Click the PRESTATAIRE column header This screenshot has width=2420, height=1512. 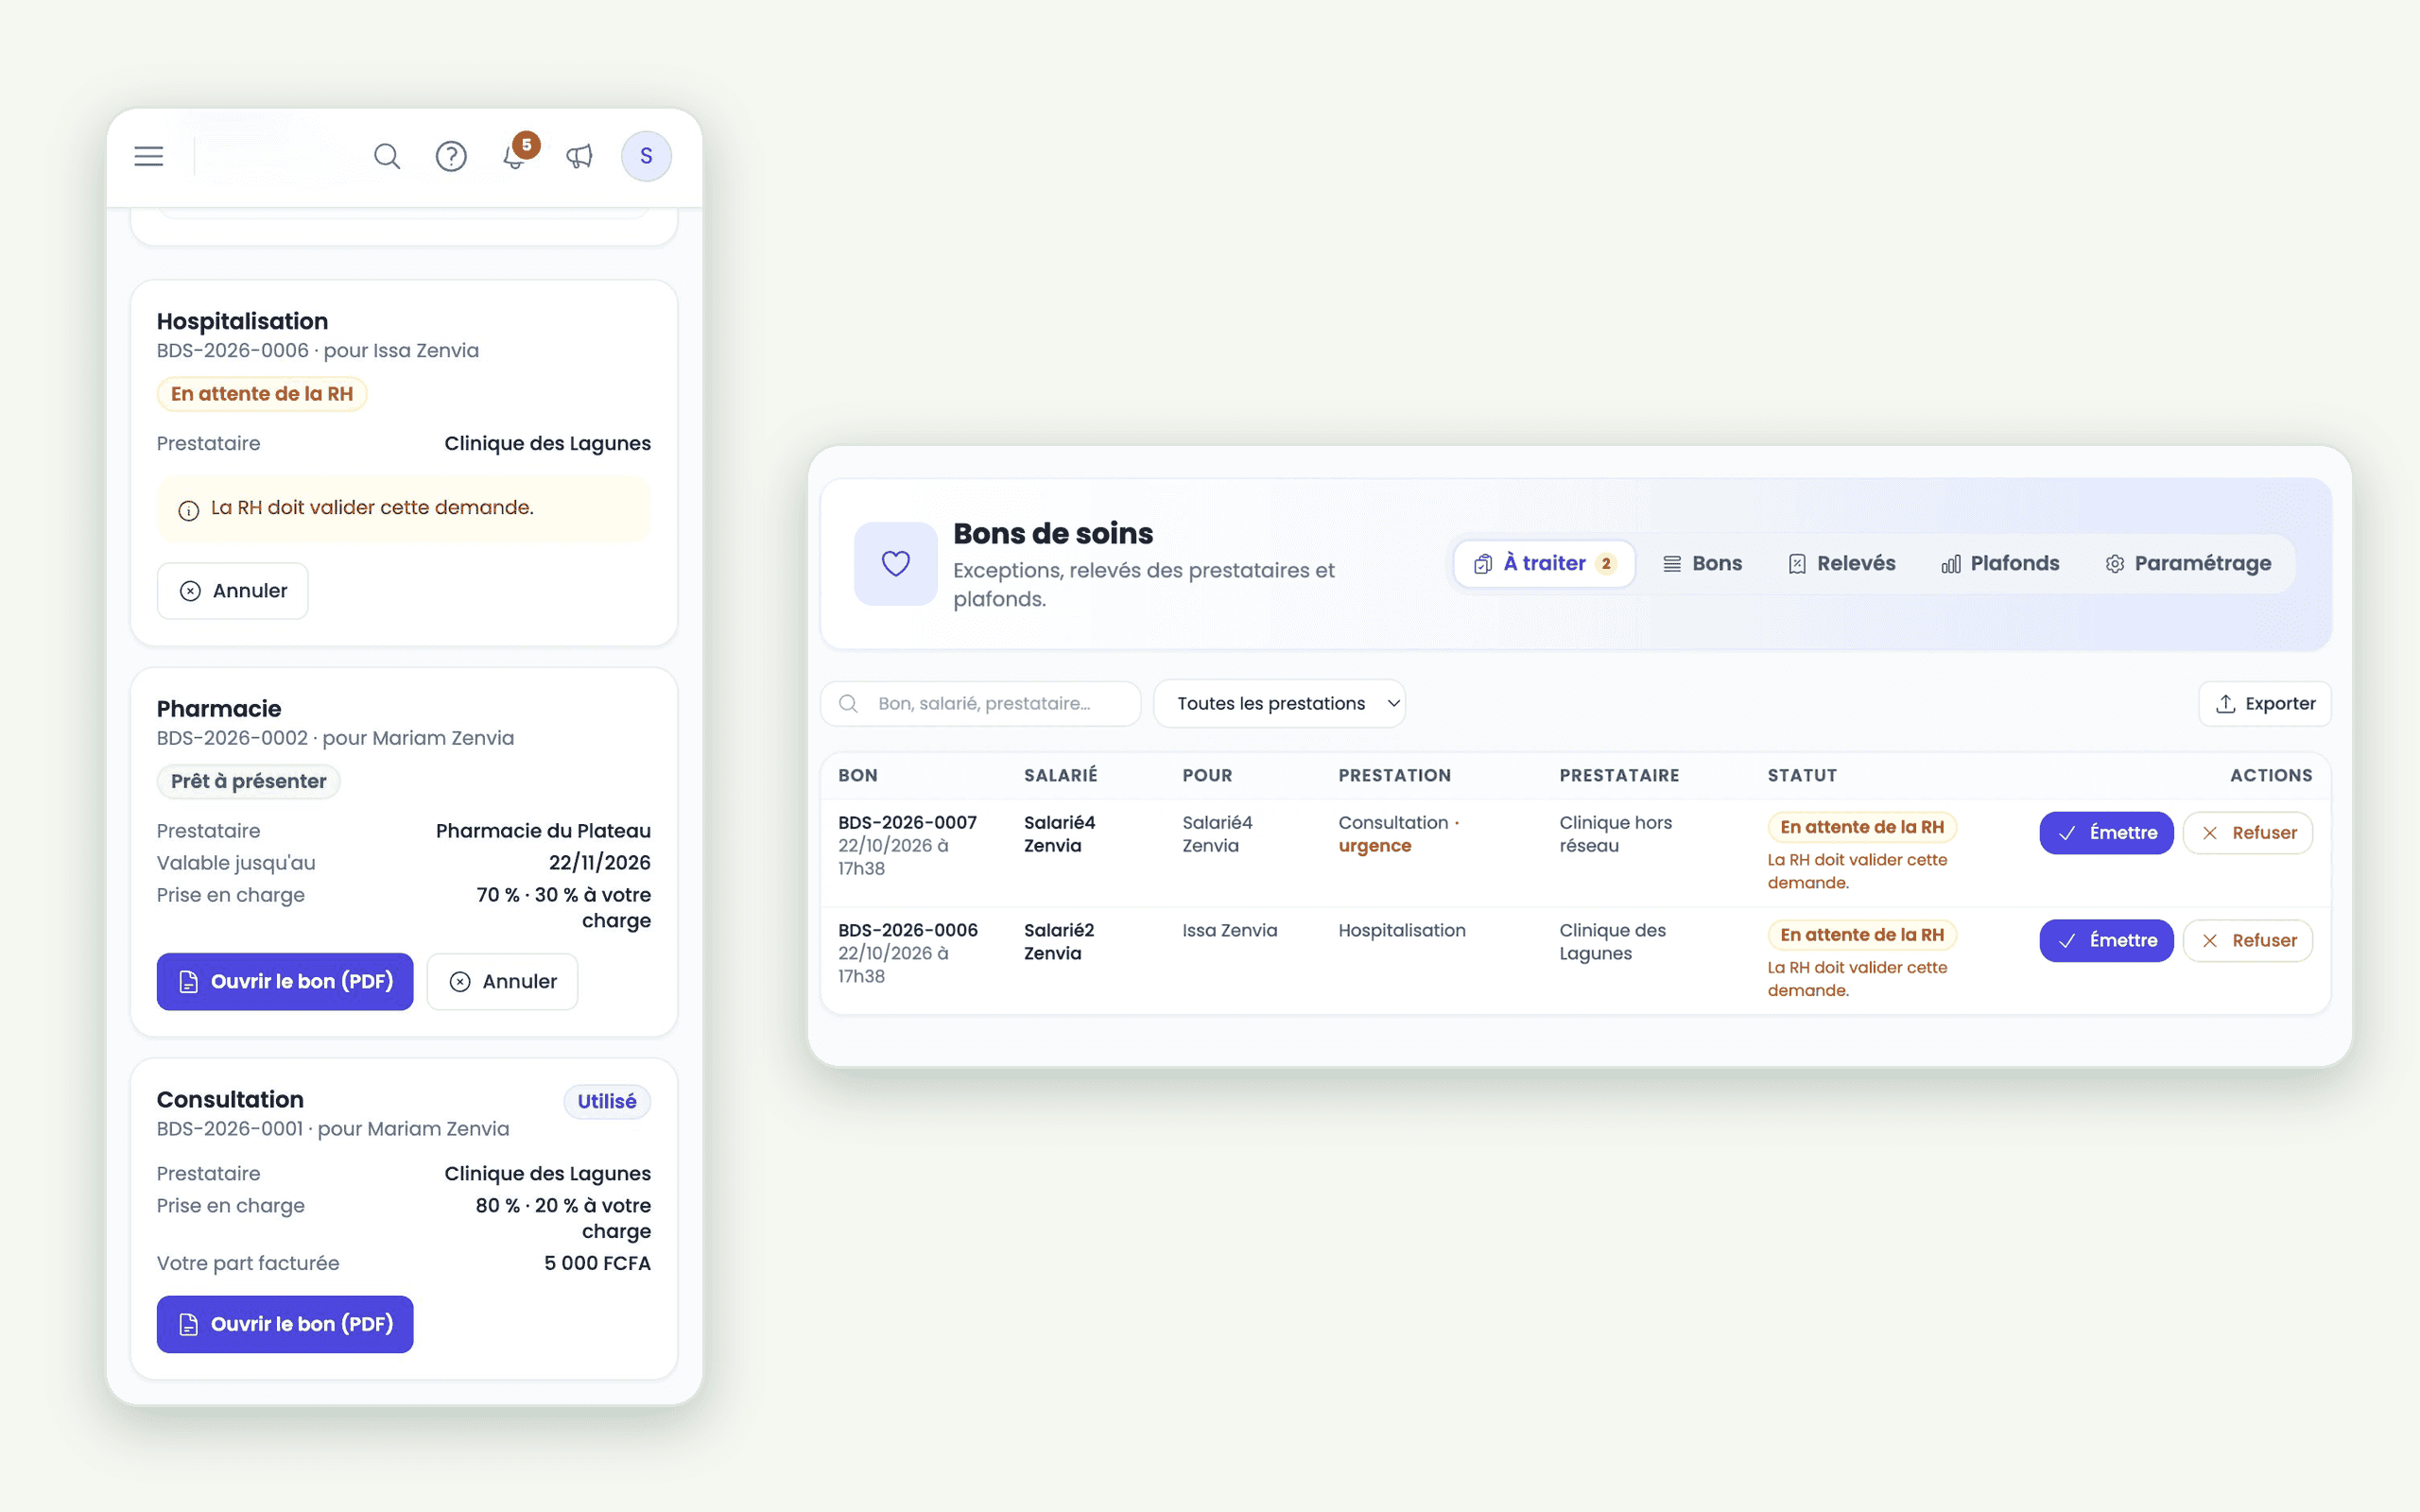coord(1619,776)
